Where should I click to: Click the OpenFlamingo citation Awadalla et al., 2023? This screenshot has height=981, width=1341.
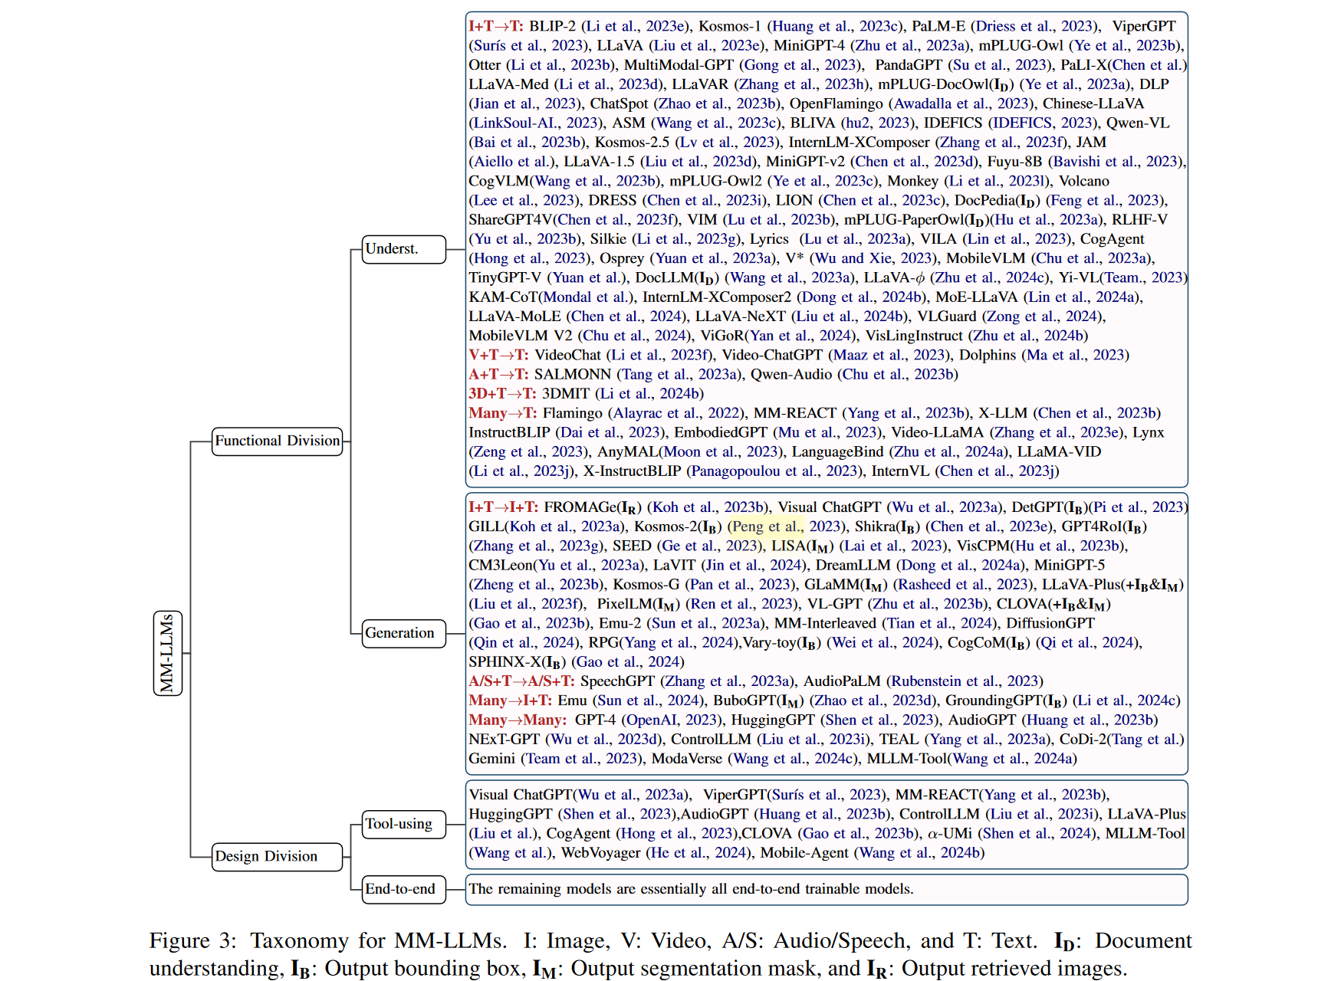tap(963, 103)
